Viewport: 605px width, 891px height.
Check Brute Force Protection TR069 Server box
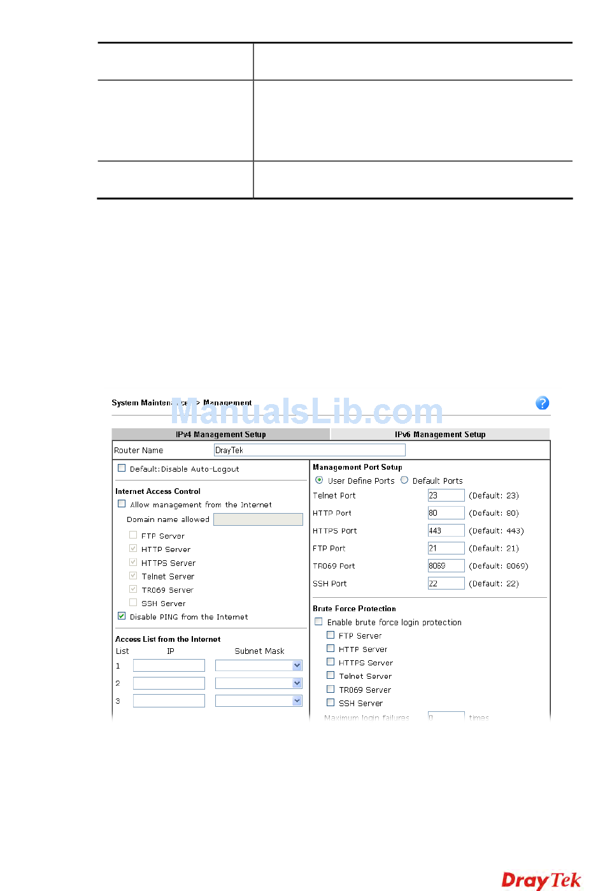tap(331, 689)
